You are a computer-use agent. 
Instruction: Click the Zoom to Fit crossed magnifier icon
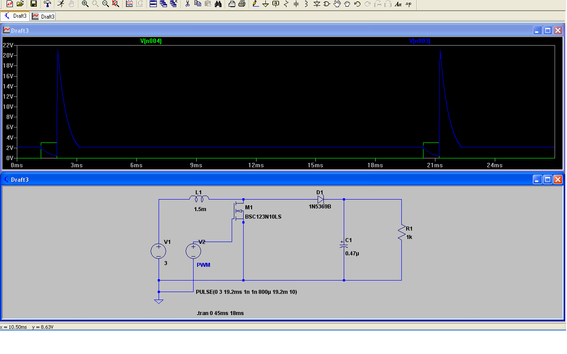(116, 4)
